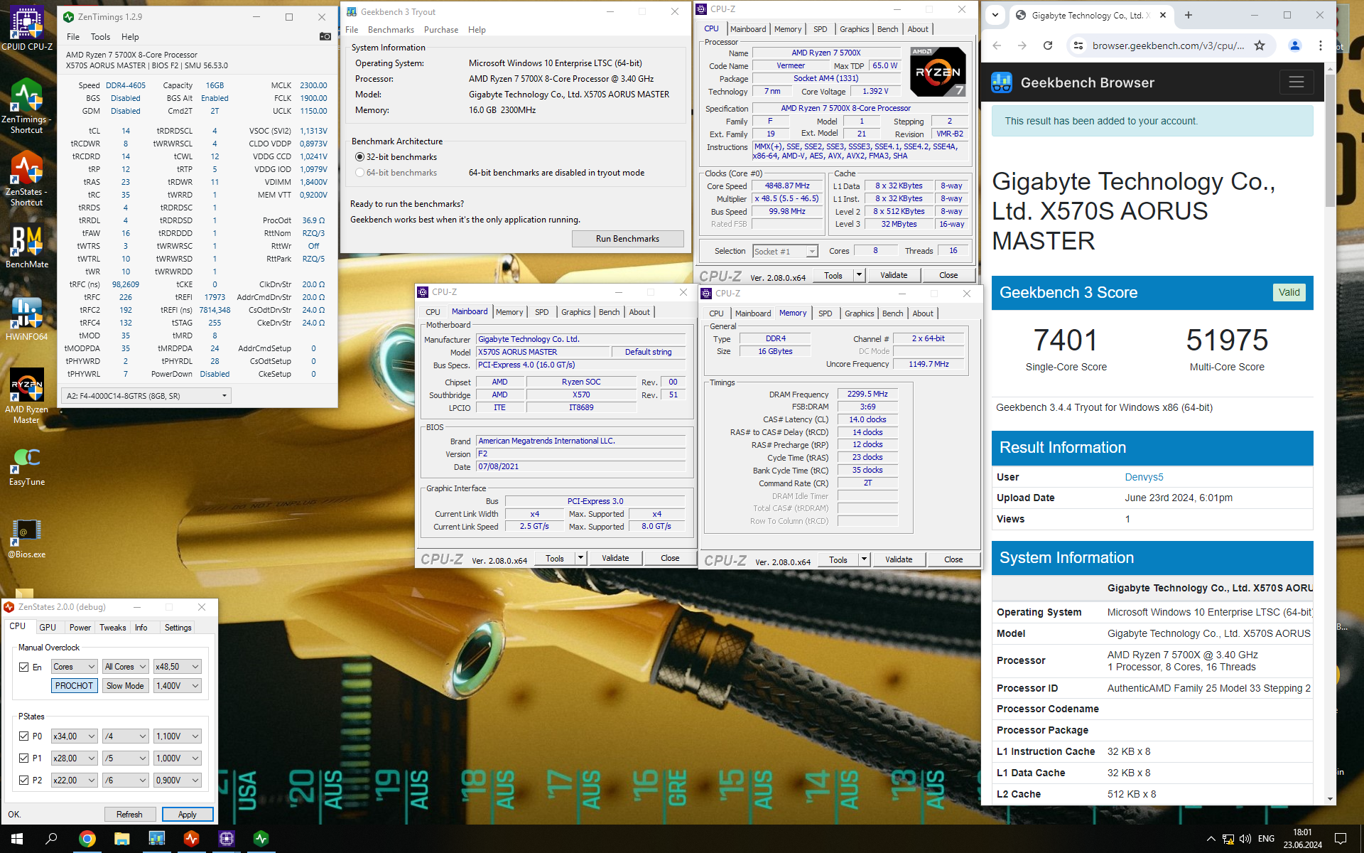Screen dimensions: 1364x853
Task: Open CPU-Z Socket #1 selection dropdown
Action: pyautogui.click(x=785, y=251)
